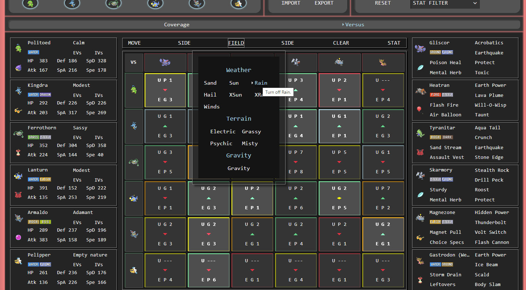The height and width of the screenshot is (290, 526).
Task: Click Politoed's Calm nature
Action: [79, 43]
